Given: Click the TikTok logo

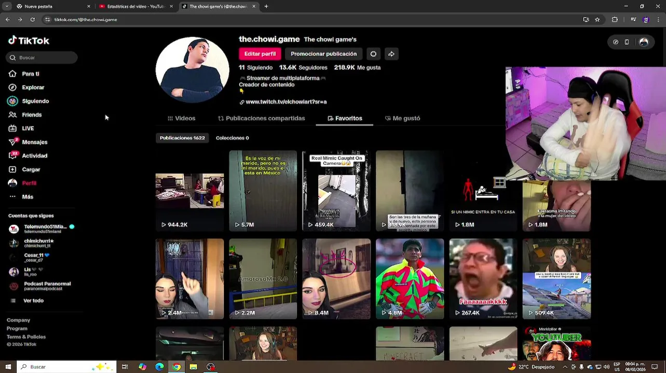Looking at the screenshot, I should tap(29, 40).
